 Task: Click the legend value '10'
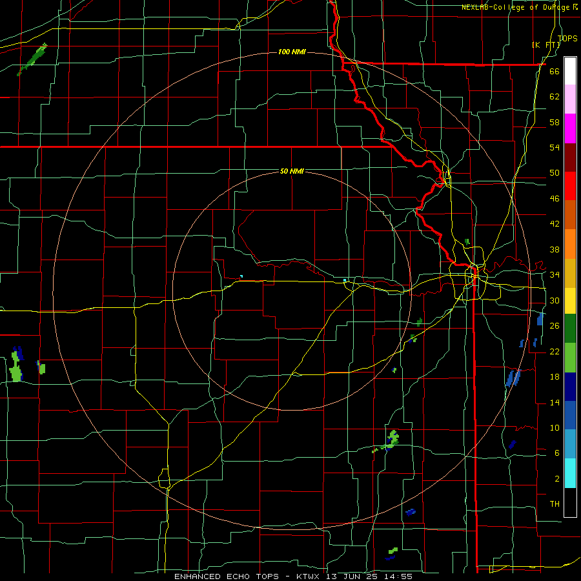click(x=555, y=427)
